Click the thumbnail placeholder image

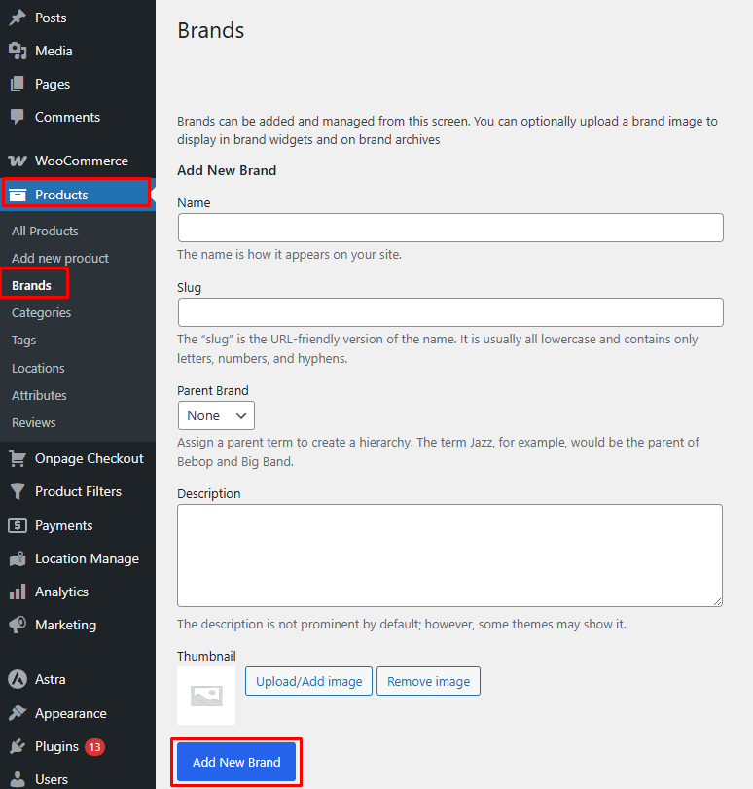click(206, 696)
